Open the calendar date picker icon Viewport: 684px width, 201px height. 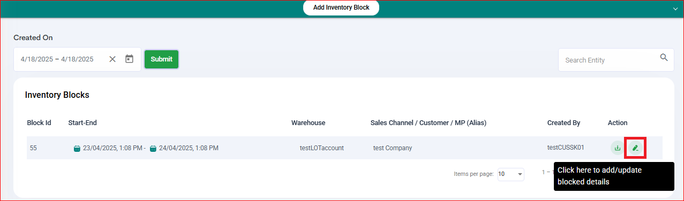[129, 59]
